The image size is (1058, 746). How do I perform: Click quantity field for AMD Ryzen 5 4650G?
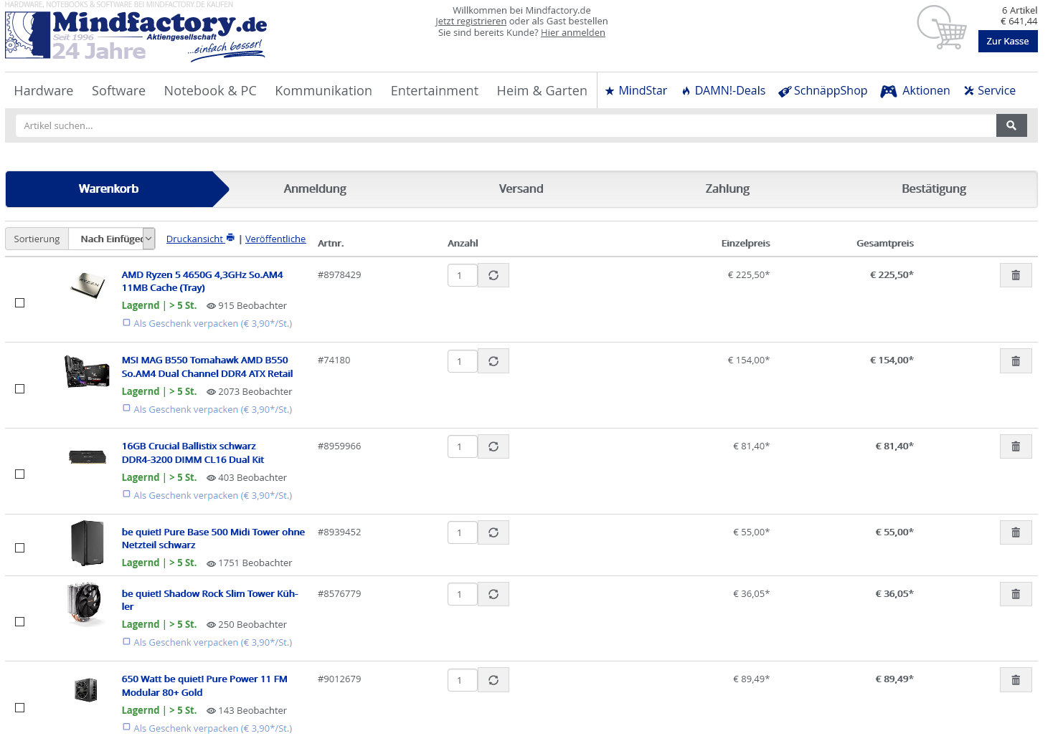(462, 275)
